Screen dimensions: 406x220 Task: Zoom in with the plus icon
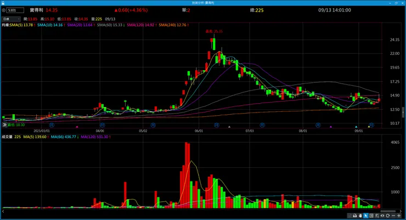399,216
